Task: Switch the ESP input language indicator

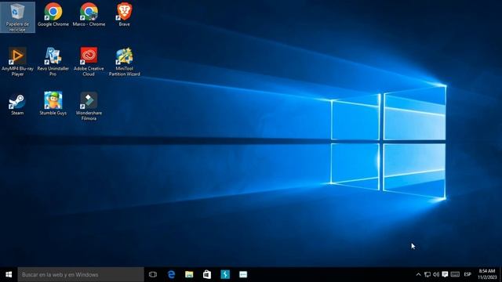Action: tap(467, 274)
